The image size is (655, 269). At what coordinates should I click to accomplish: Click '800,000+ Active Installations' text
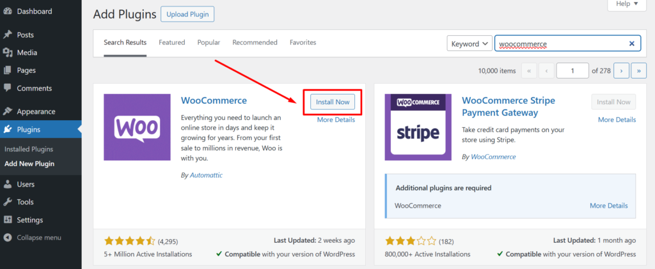(428, 254)
